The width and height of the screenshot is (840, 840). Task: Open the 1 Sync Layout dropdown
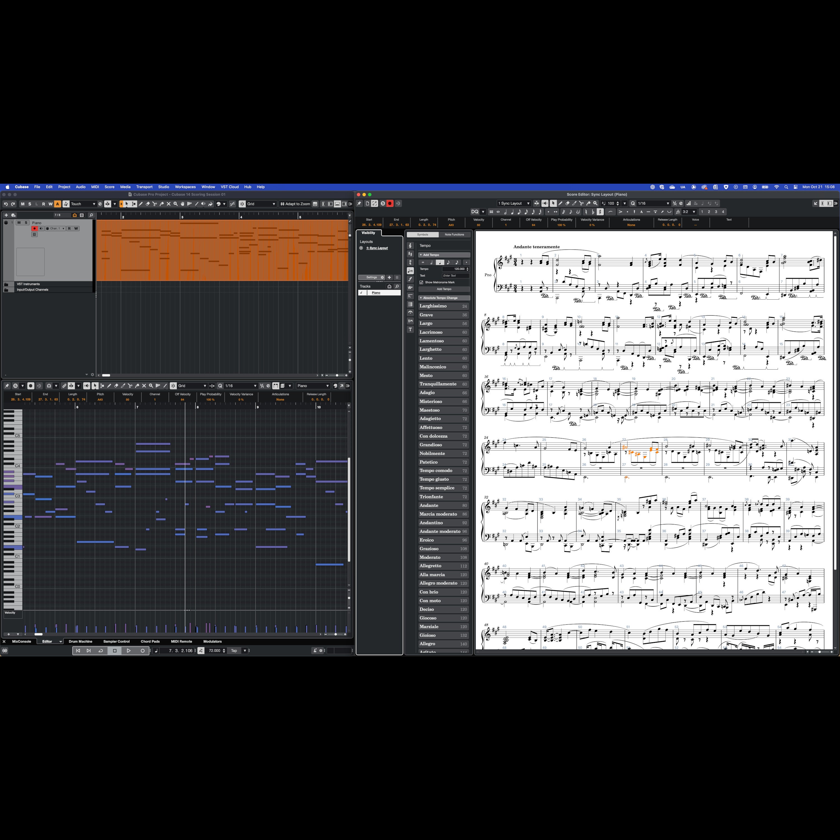click(x=514, y=204)
